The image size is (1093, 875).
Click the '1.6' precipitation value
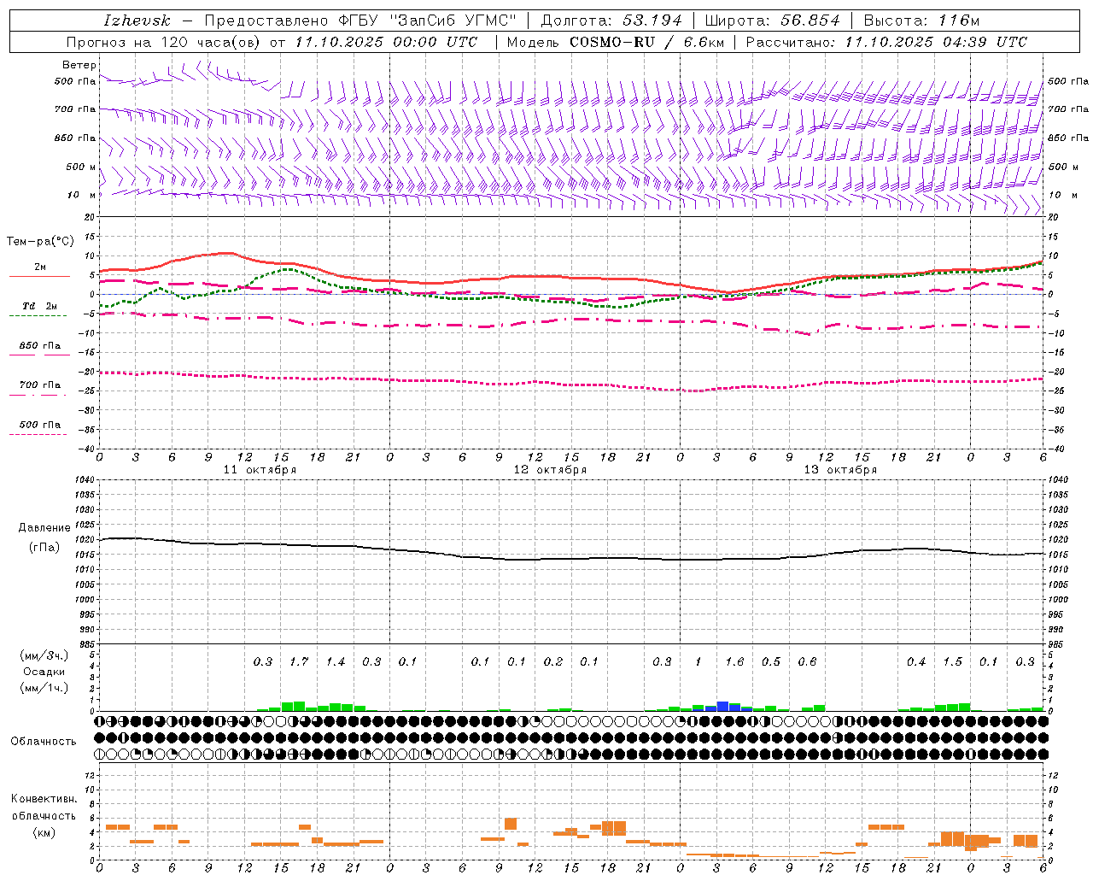click(734, 661)
